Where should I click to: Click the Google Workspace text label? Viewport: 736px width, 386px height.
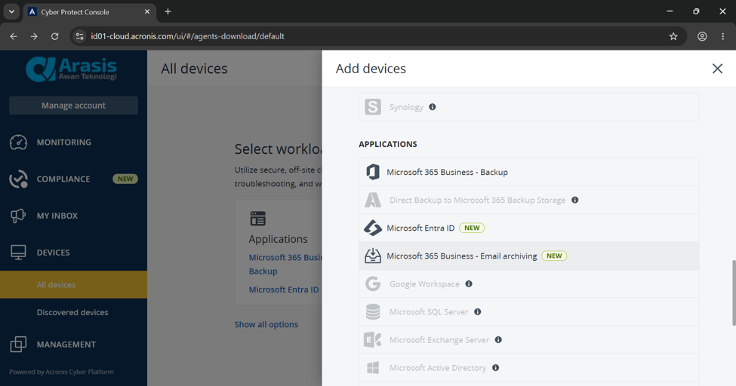(x=424, y=283)
